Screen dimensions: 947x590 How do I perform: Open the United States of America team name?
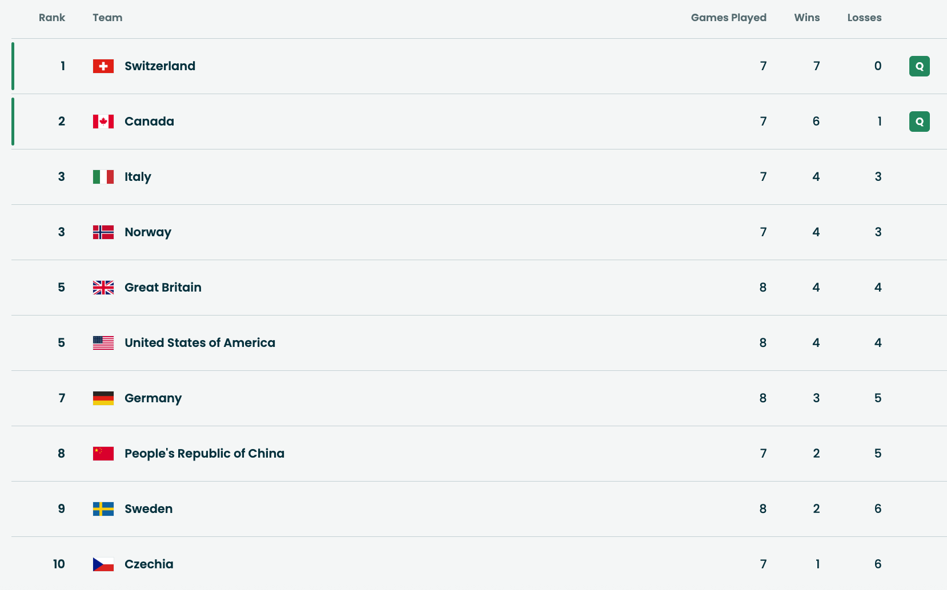coord(200,343)
